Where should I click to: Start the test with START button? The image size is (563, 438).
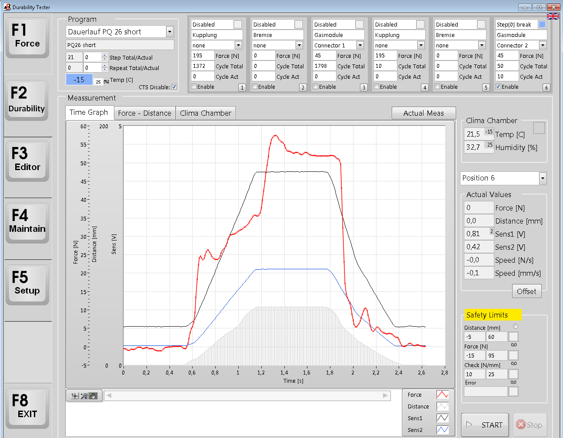click(485, 425)
